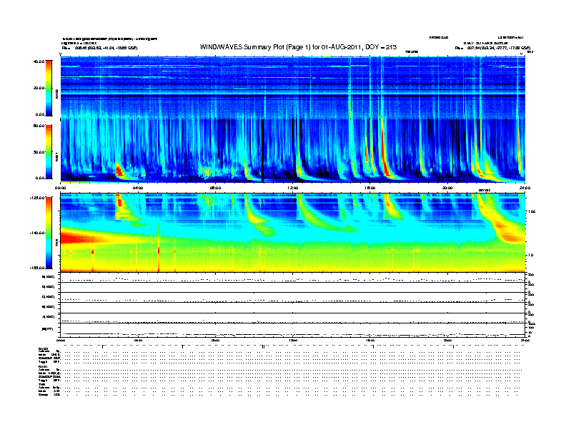Click the 12:00 tick label below the bottom line plot

293,341
